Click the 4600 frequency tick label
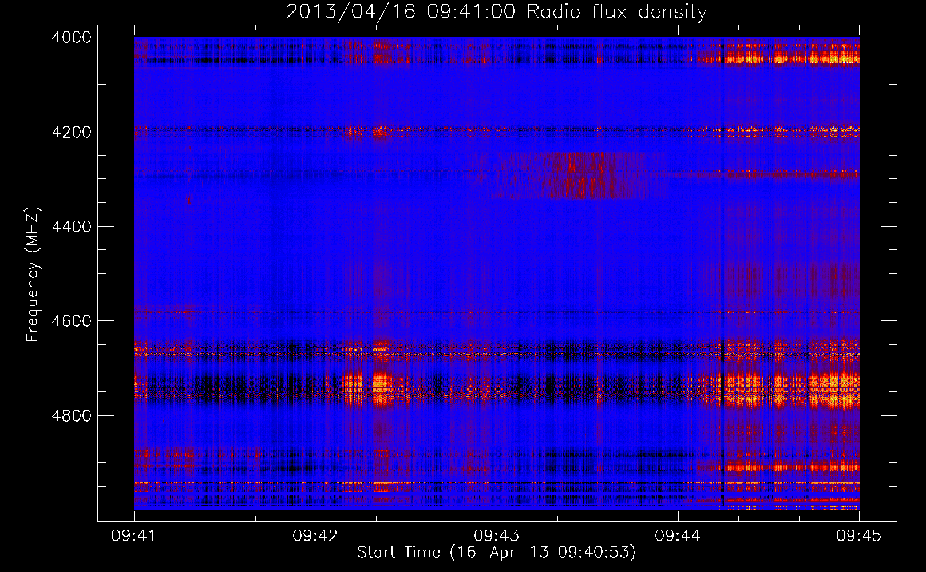926x572 pixels. [72, 321]
